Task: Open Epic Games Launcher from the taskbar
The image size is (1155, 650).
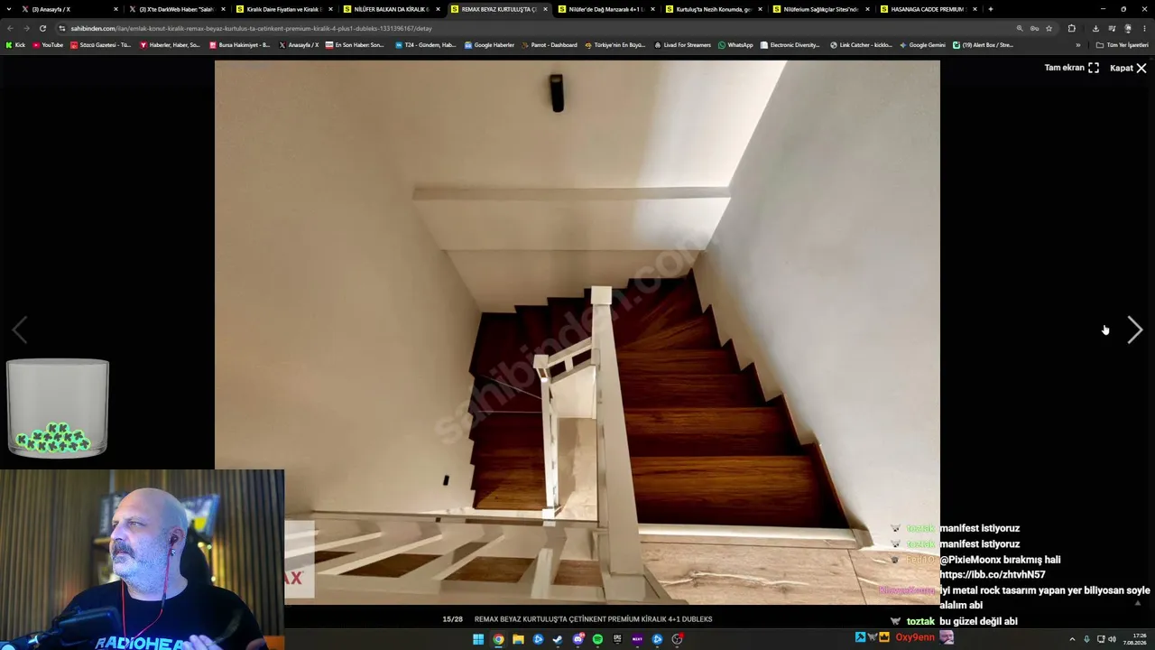Action: click(x=617, y=639)
